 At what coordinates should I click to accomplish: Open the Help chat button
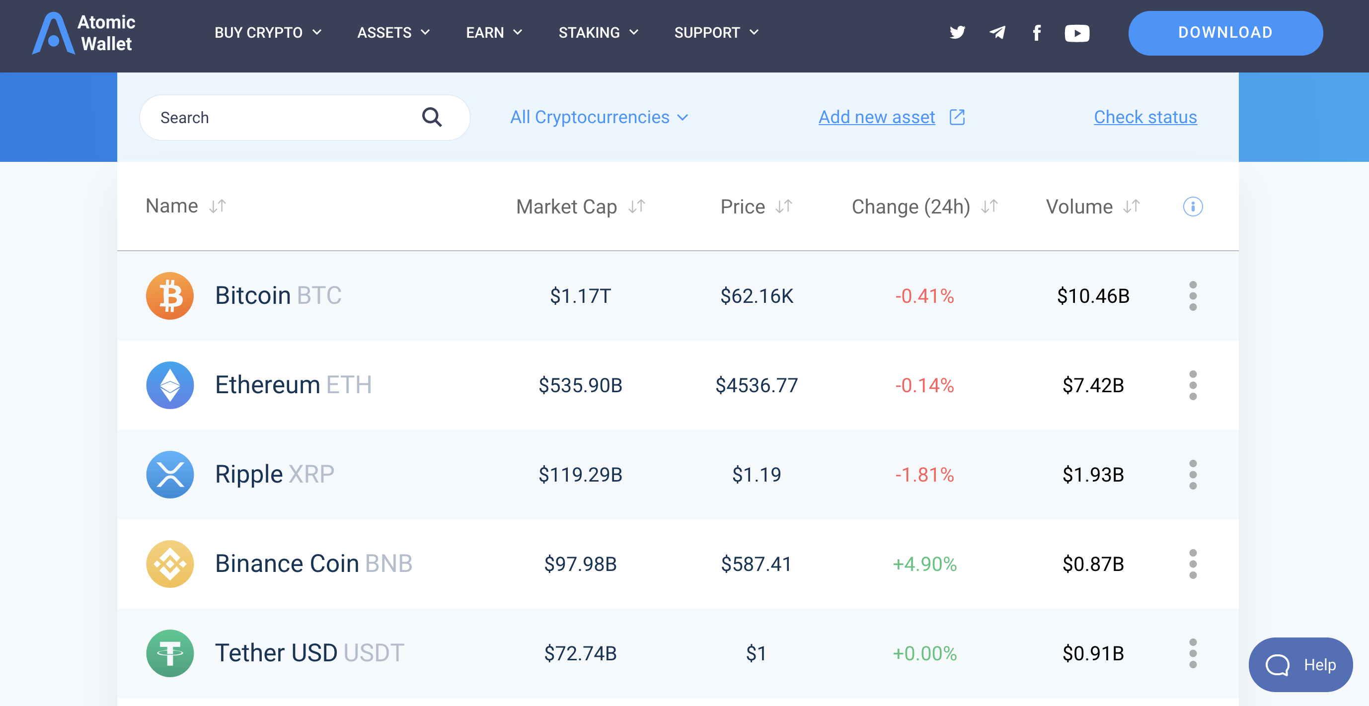pos(1300,664)
